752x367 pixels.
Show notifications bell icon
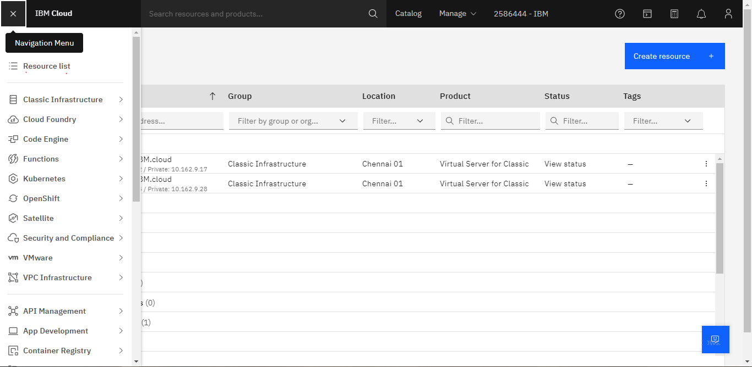(701, 14)
